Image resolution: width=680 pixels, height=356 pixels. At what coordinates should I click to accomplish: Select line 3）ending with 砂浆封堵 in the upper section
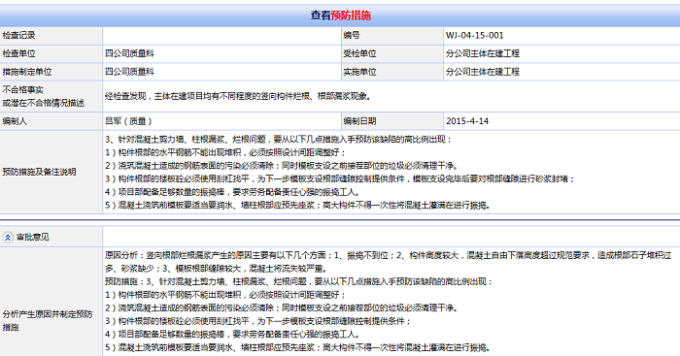[340, 178]
